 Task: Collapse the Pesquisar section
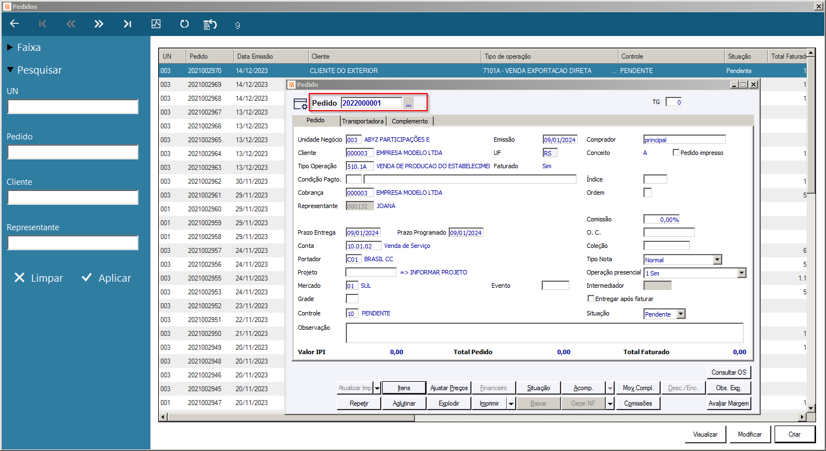pyautogui.click(x=10, y=70)
